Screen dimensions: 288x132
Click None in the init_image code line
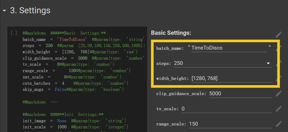[62, 121]
